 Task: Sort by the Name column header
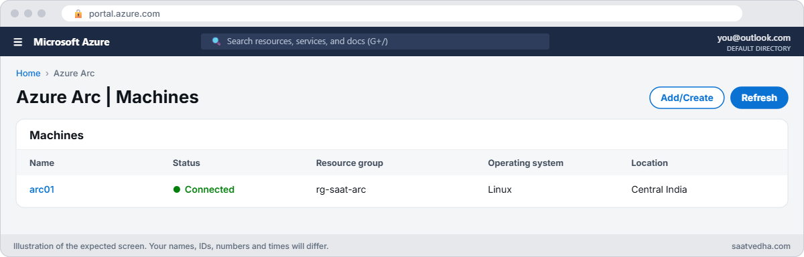click(x=42, y=163)
